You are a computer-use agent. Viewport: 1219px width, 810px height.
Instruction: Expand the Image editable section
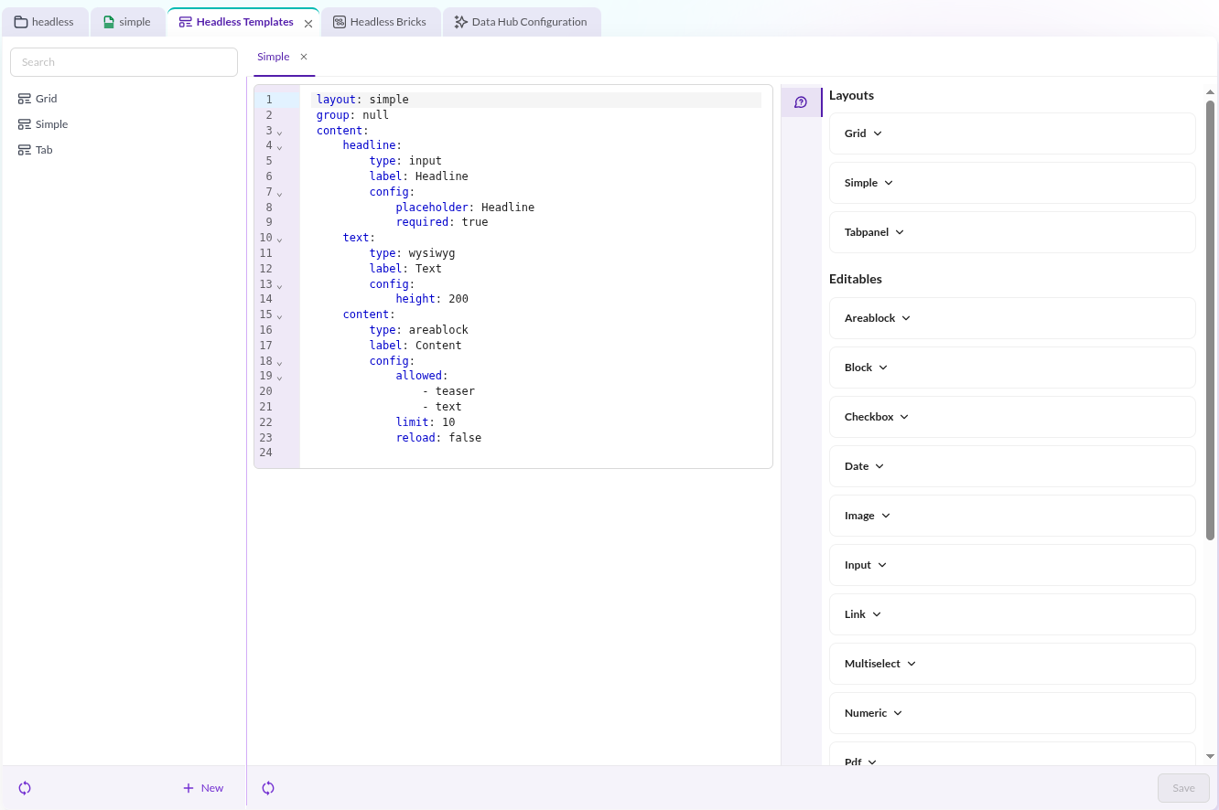[1012, 516]
